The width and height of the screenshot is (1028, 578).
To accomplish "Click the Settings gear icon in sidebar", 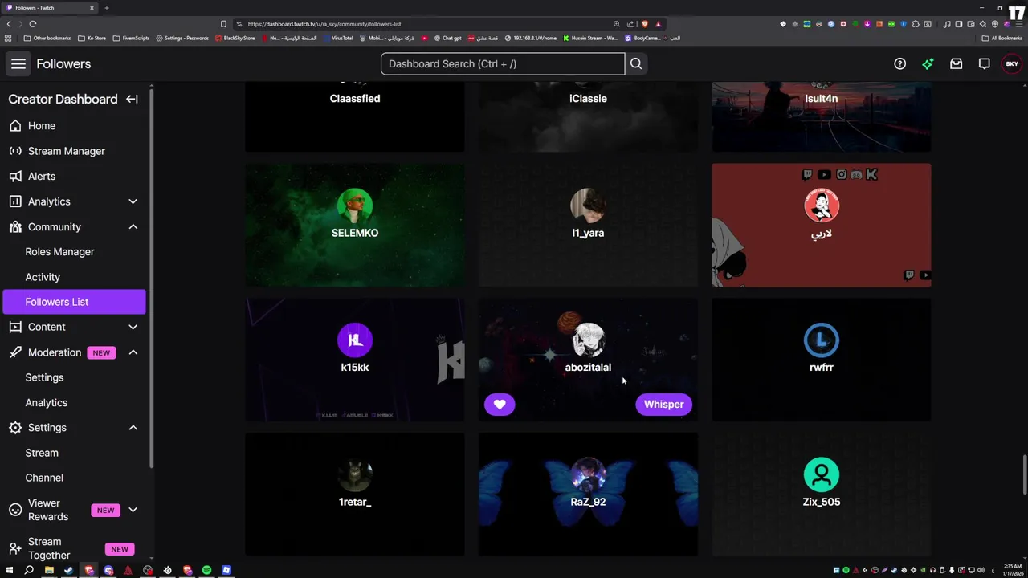I will [15, 428].
